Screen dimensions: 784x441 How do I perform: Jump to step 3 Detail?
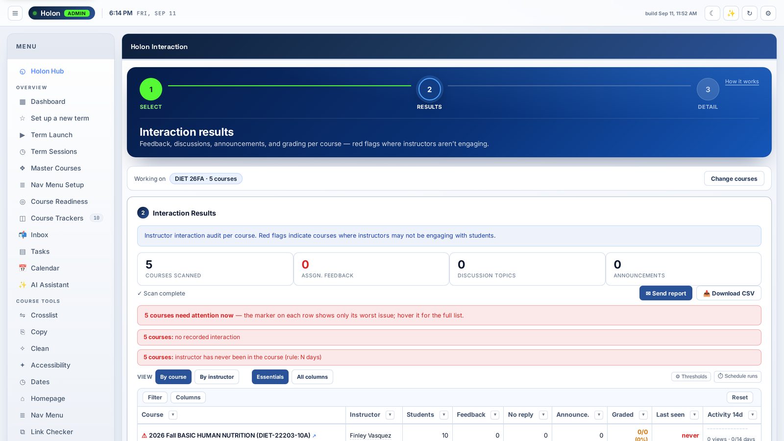click(x=708, y=89)
